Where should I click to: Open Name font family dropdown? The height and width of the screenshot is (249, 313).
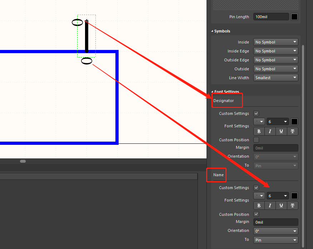(x=259, y=196)
